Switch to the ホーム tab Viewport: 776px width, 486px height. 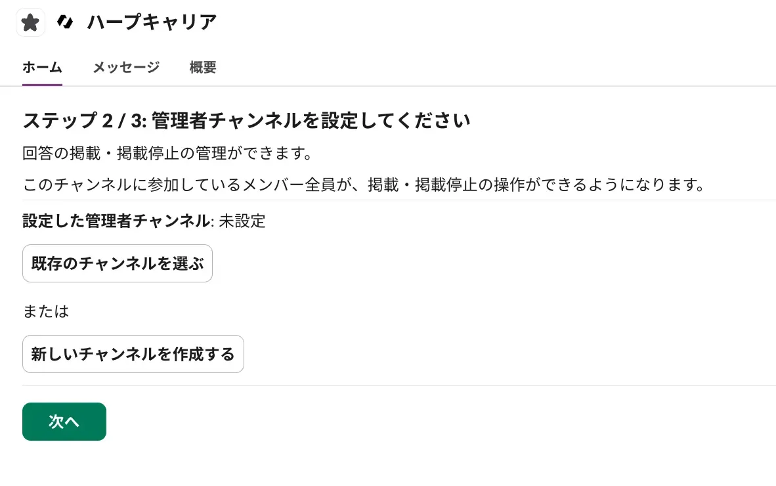(x=42, y=67)
